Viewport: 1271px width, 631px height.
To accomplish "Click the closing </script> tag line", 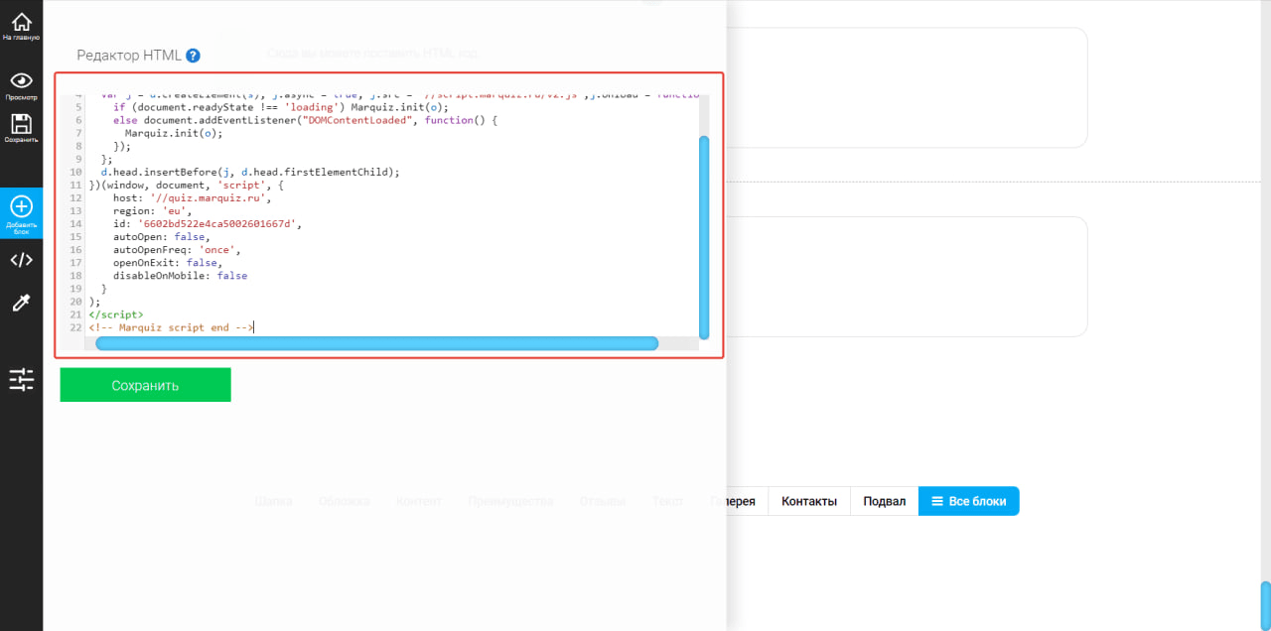I will (x=115, y=315).
